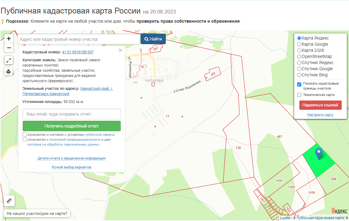Zoom in the map with plus button
The height and width of the screenshot is (221, 349).
(9, 39)
